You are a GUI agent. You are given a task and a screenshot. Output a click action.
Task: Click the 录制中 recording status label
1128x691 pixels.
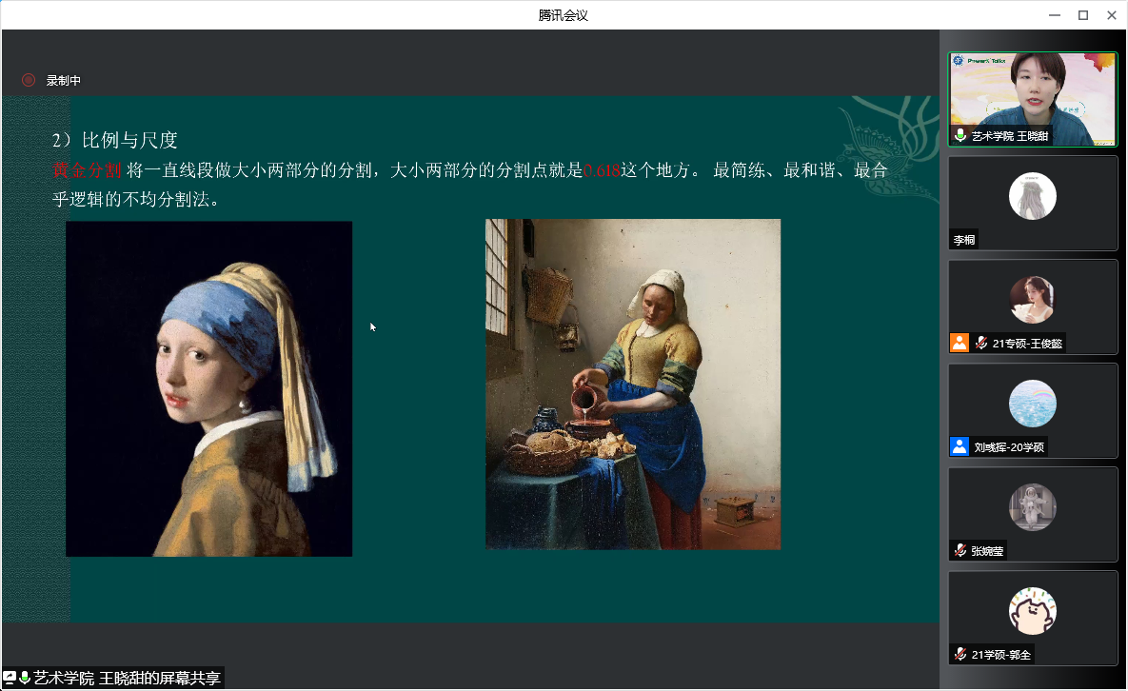[64, 81]
